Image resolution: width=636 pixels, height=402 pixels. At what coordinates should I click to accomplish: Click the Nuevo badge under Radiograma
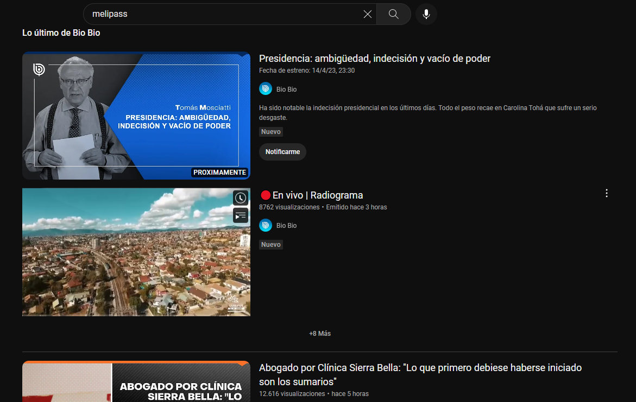click(x=271, y=244)
